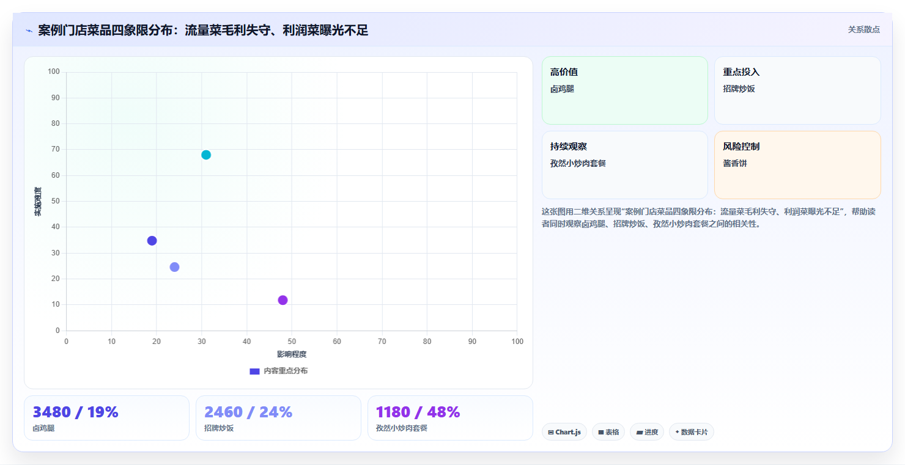The height and width of the screenshot is (465, 905).
Task: Open the 高价值 quadrant card
Action: point(624,90)
